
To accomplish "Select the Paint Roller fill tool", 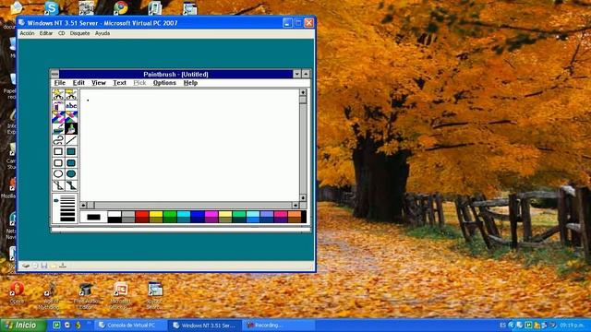I will click(x=58, y=128).
